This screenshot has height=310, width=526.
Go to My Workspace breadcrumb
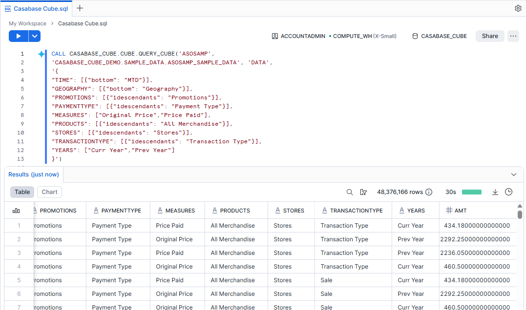(27, 23)
